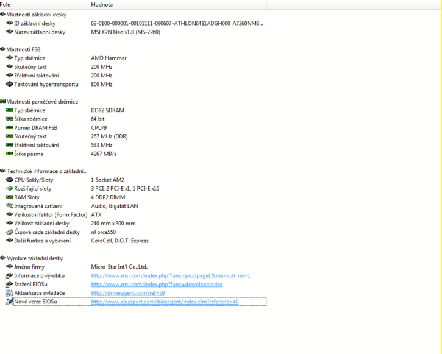
Task: Click memory icon next to Šířka pásma
Action: [10, 154]
